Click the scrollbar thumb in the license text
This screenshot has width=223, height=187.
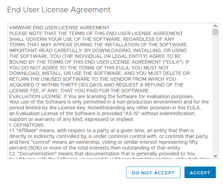click(215, 32)
